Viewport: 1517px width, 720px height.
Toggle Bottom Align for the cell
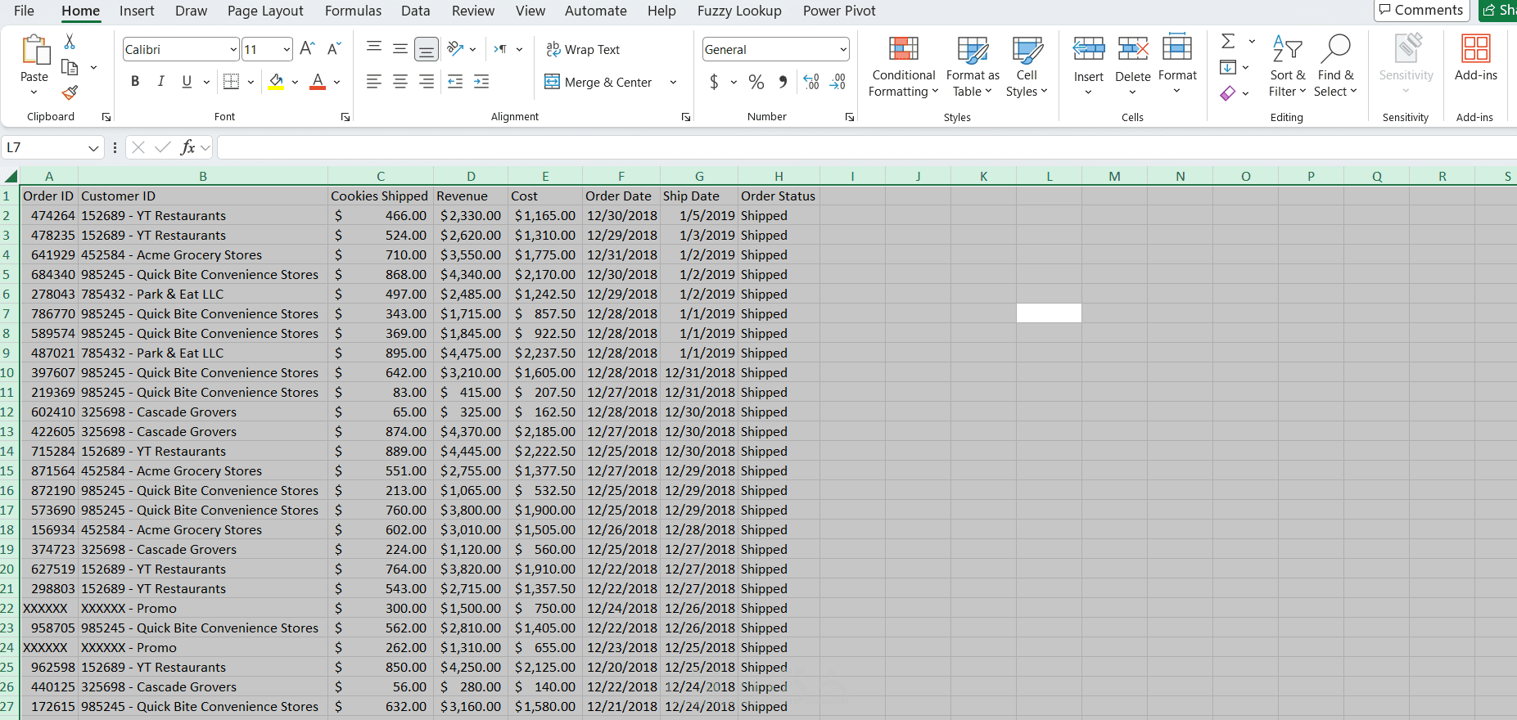pos(427,49)
